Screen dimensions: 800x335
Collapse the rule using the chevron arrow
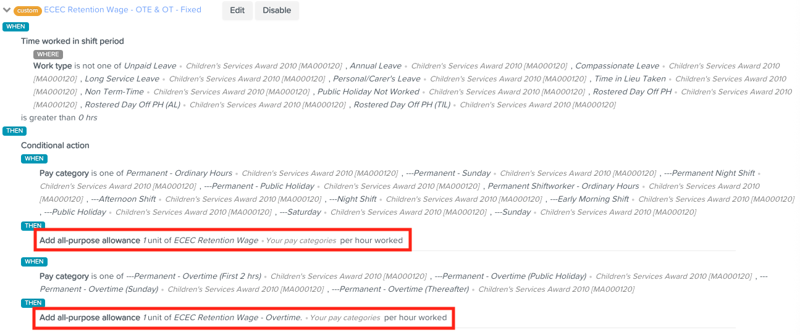(x=7, y=10)
